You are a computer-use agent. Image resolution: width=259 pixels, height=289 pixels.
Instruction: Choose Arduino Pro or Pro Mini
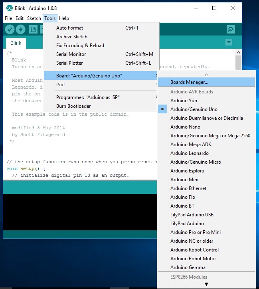[206, 232]
